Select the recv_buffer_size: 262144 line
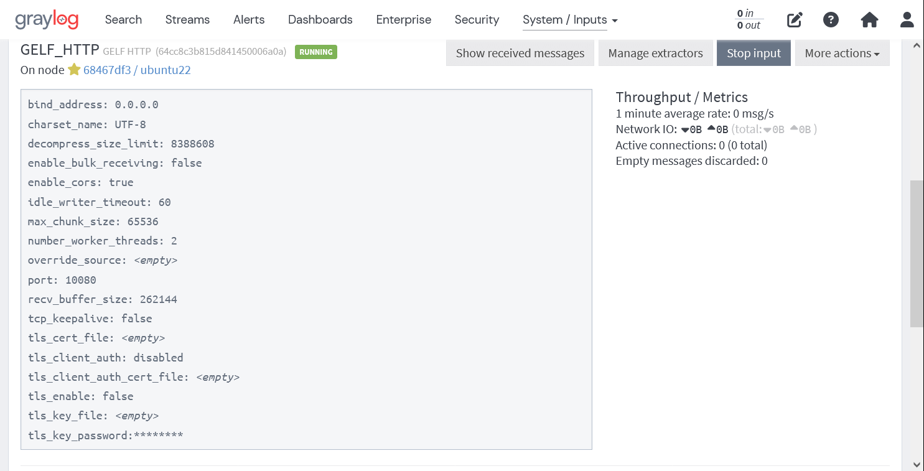Screen dimensions: 924x471 103,299
